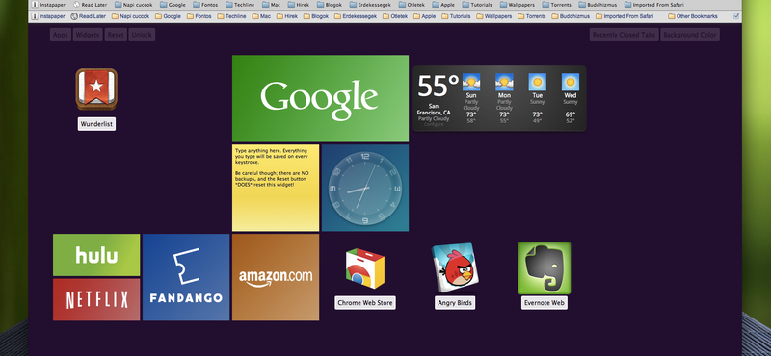Click the analog clock widget
771x356 pixels.
365,188
